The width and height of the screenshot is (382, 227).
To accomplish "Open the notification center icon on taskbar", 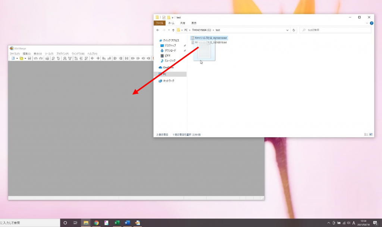I will pyautogui.click(x=375, y=223).
